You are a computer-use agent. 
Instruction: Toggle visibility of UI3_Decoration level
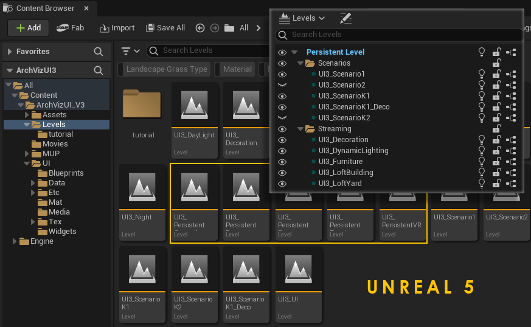[x=282, y=140]
